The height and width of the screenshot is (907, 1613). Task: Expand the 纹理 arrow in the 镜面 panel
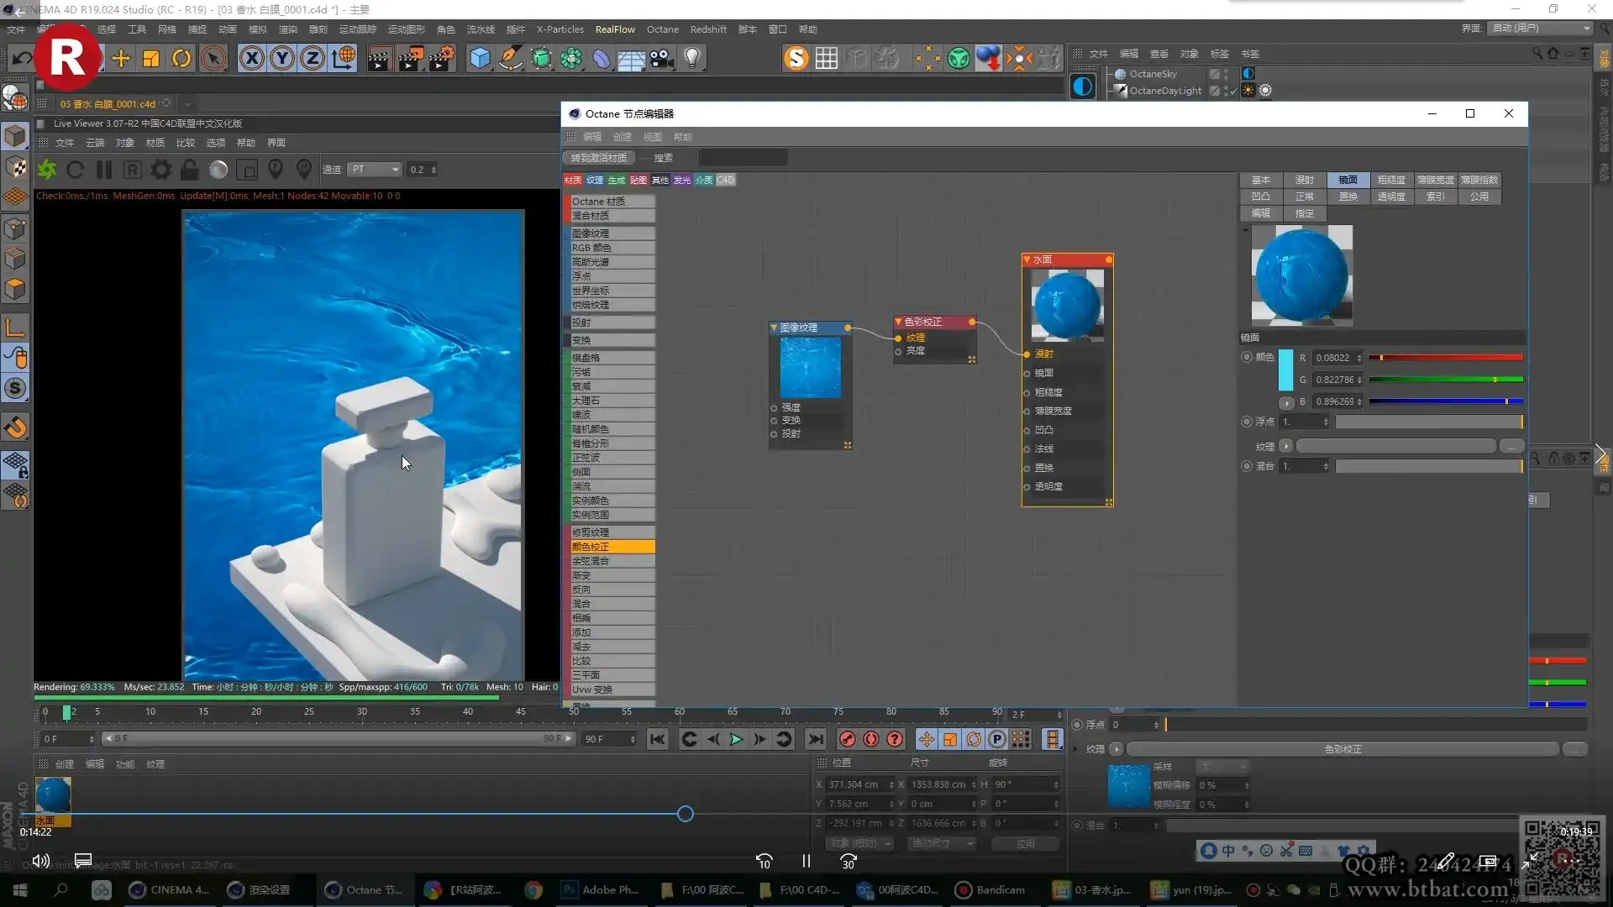(x=1286, y=446)
